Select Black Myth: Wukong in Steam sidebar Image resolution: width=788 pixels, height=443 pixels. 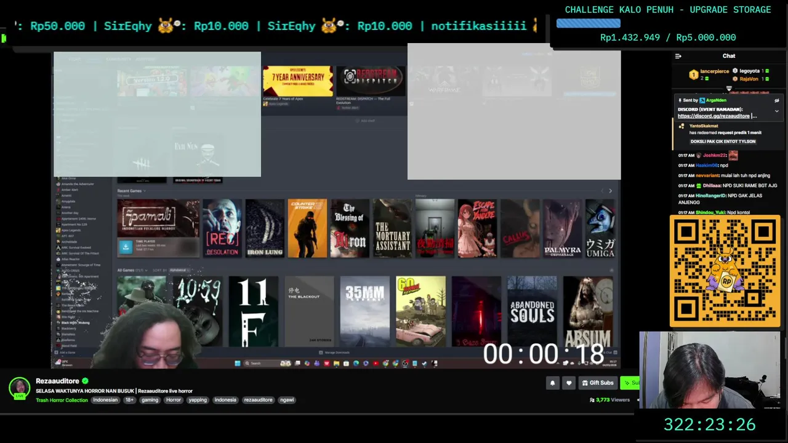pyautogui.click(x=75, y=322)
